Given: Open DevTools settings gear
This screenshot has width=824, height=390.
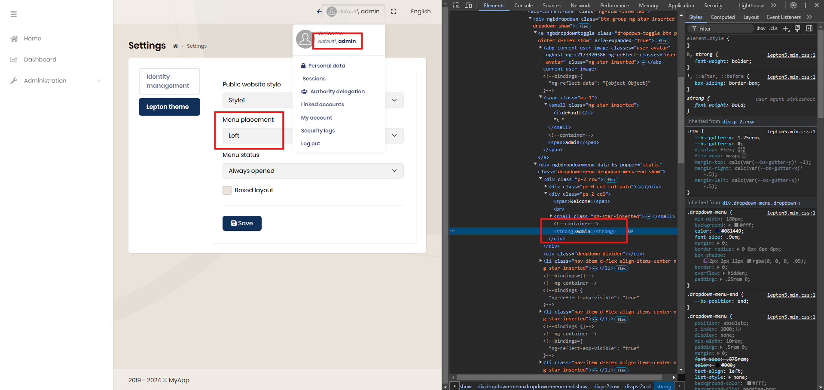Looking at the screenshot, I should point(793,6).
